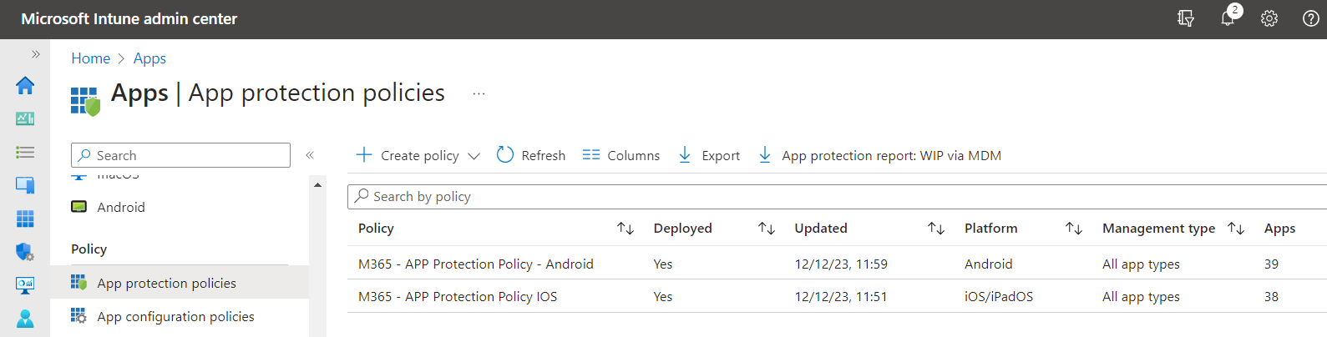Open Endpoint security shield icon in the left rail

(x=25, y=252)
